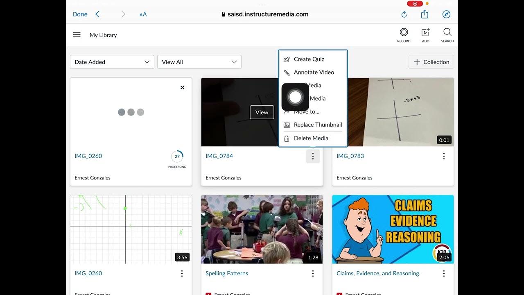Open the hamburger navigation menu
The height and width of the screenshot is (295, 524).
[x=77, y=35]
